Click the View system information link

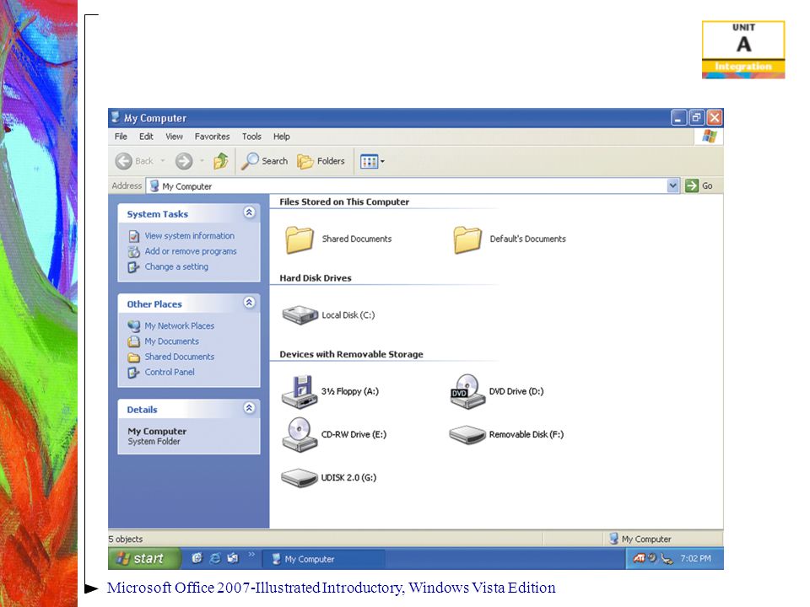coord(190,236)
